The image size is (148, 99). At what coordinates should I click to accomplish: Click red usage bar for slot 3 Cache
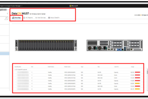[137, 86]
